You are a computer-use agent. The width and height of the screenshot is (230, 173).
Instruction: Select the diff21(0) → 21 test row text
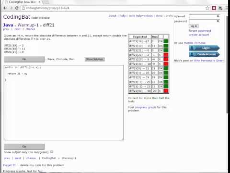coord(139,68)
